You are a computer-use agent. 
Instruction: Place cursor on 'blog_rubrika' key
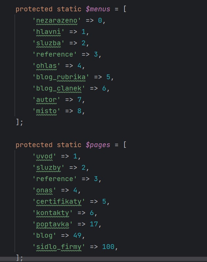point(61,77)
